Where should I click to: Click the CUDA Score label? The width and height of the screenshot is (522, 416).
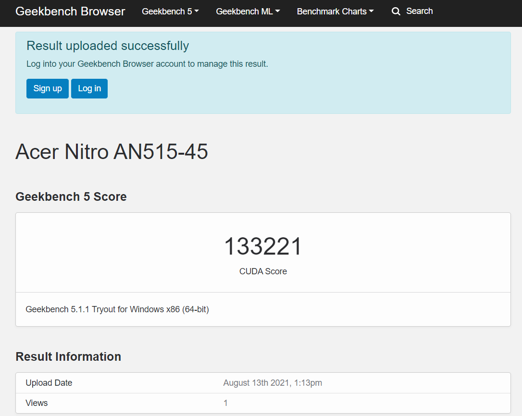263,271
